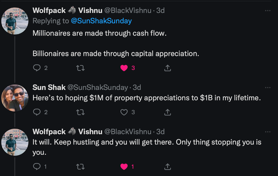The image size is (278, 176).
Task: Open @BlackVishnu handle on last tweet
Action: pyautogui.click(x=128, y=132)
